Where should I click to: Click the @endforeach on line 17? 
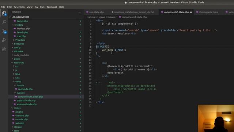tap(116, 73)
